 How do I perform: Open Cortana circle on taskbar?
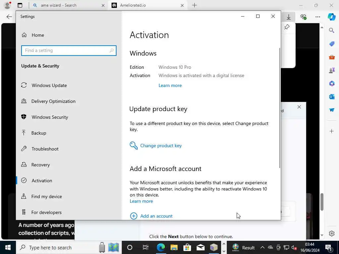(x=130, y=247)
